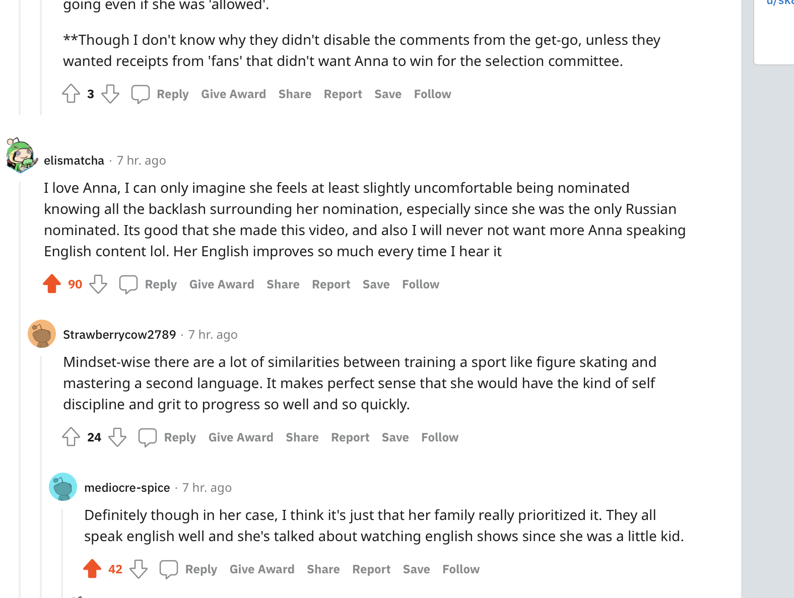Share mediocre-spice's comment
This screenshot has height=598, width=794.
coord(323,569)
